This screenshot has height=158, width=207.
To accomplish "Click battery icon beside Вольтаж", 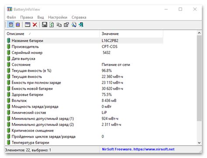I will pyautogui.click(x=9, y=101).
